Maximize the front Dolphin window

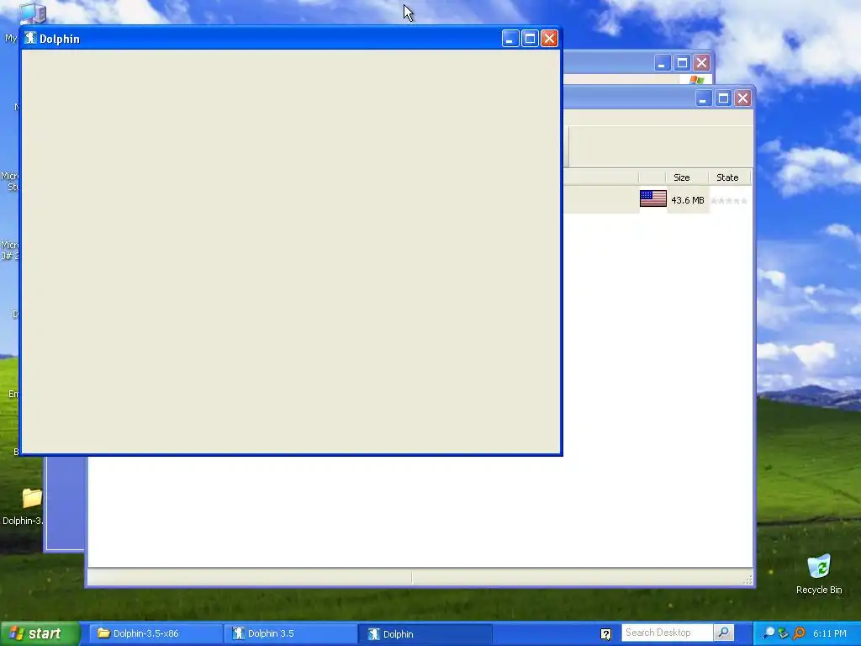point(530,39)
